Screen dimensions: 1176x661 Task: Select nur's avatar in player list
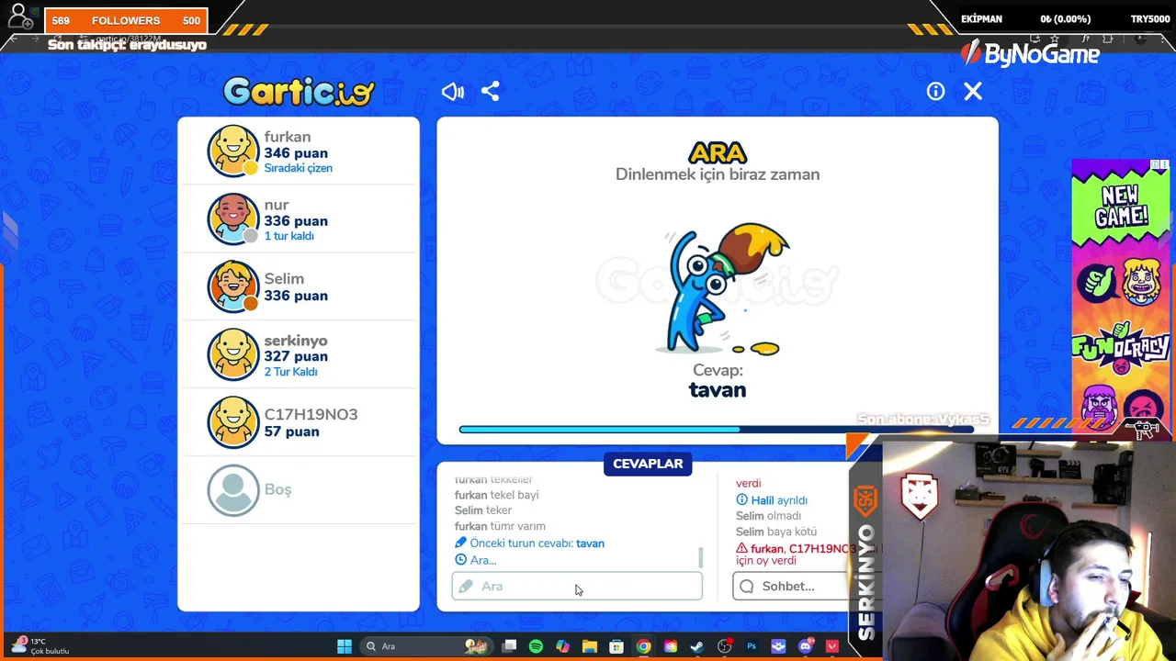tap(233, 218)
